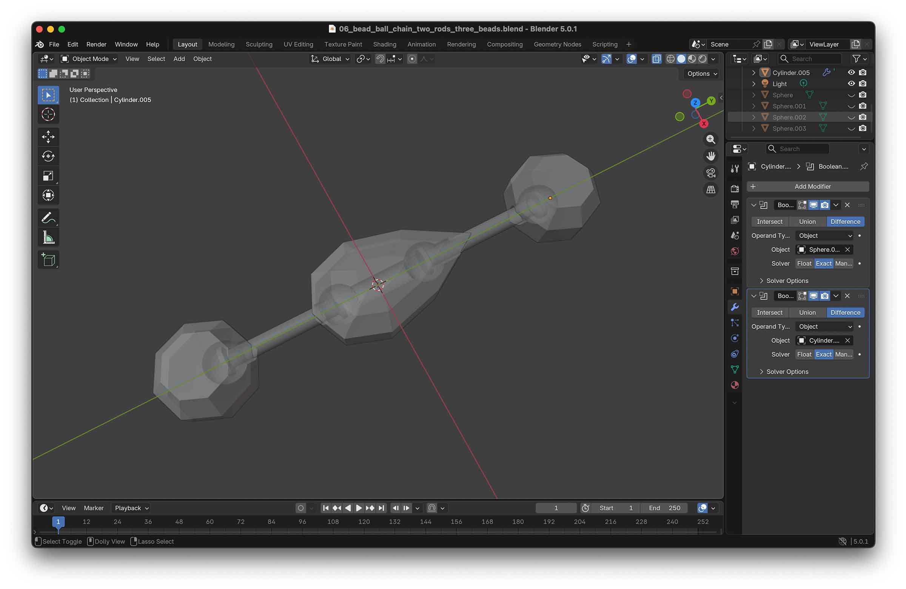
Task: Toggle camera view icon in viewport
Action: coord(710,173)
